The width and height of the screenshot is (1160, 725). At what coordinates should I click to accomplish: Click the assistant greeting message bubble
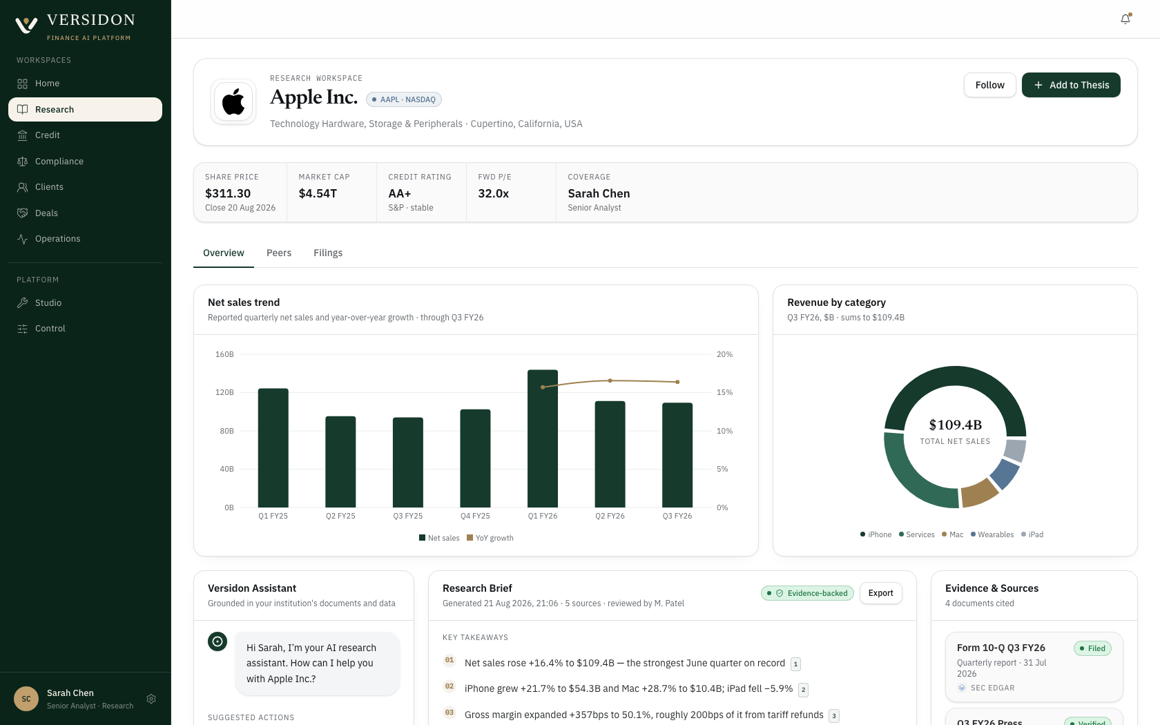click(317, 664)
